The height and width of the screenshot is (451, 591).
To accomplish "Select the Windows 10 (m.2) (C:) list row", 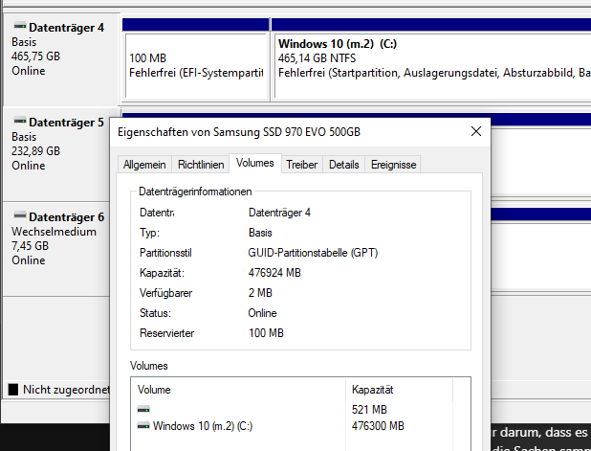I will (300, 426).
